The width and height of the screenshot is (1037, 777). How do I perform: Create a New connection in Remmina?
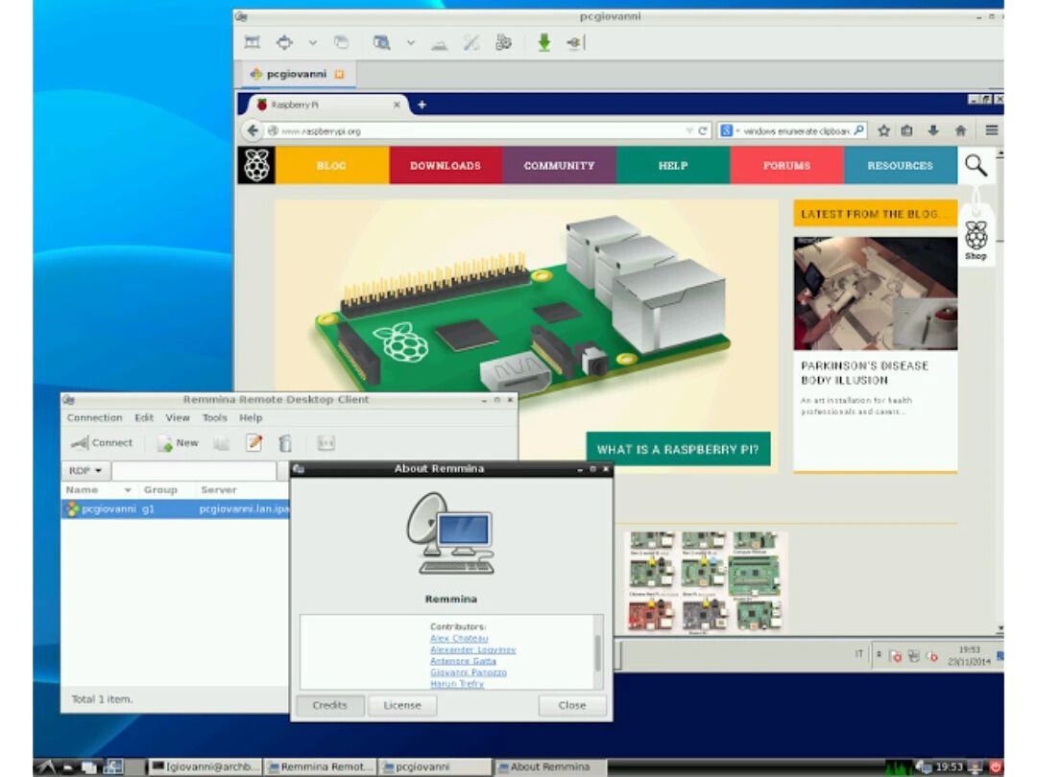tap(178, 442)
